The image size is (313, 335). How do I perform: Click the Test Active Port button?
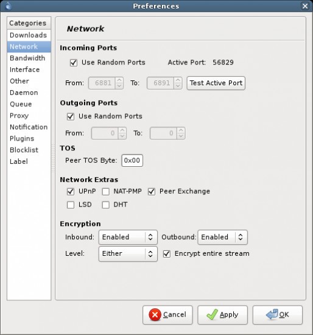tap(216, 83)
